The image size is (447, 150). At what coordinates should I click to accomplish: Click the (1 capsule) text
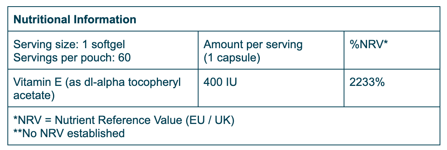tap(232, 58)
